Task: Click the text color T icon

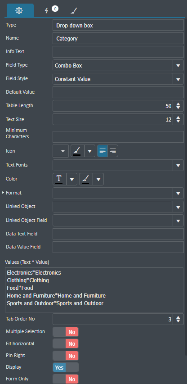Action: [59, 179]
